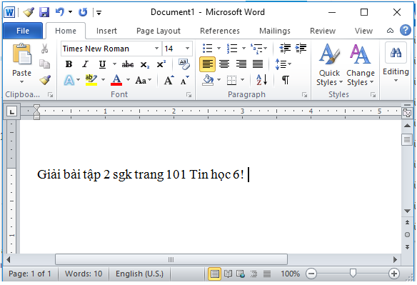Click the Superscript icon
This screenshot has width=417, height=285.
coord(161,64)
